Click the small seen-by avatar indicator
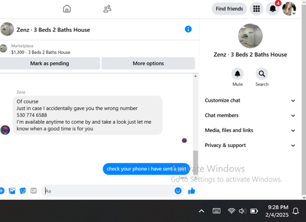The height and width of the screenshot is (222, 306). pos(184,140)
